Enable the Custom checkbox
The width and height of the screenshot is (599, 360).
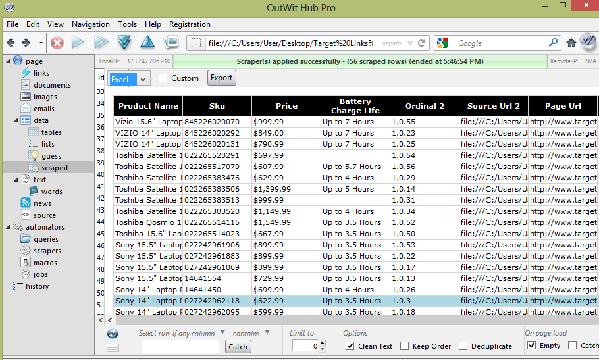point(163,78)
